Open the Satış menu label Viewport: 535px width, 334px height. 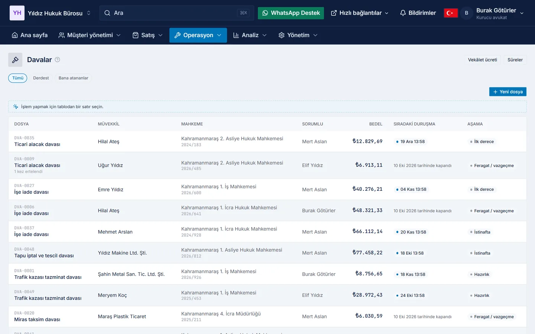pyautogui.click(x=148, y=35)
